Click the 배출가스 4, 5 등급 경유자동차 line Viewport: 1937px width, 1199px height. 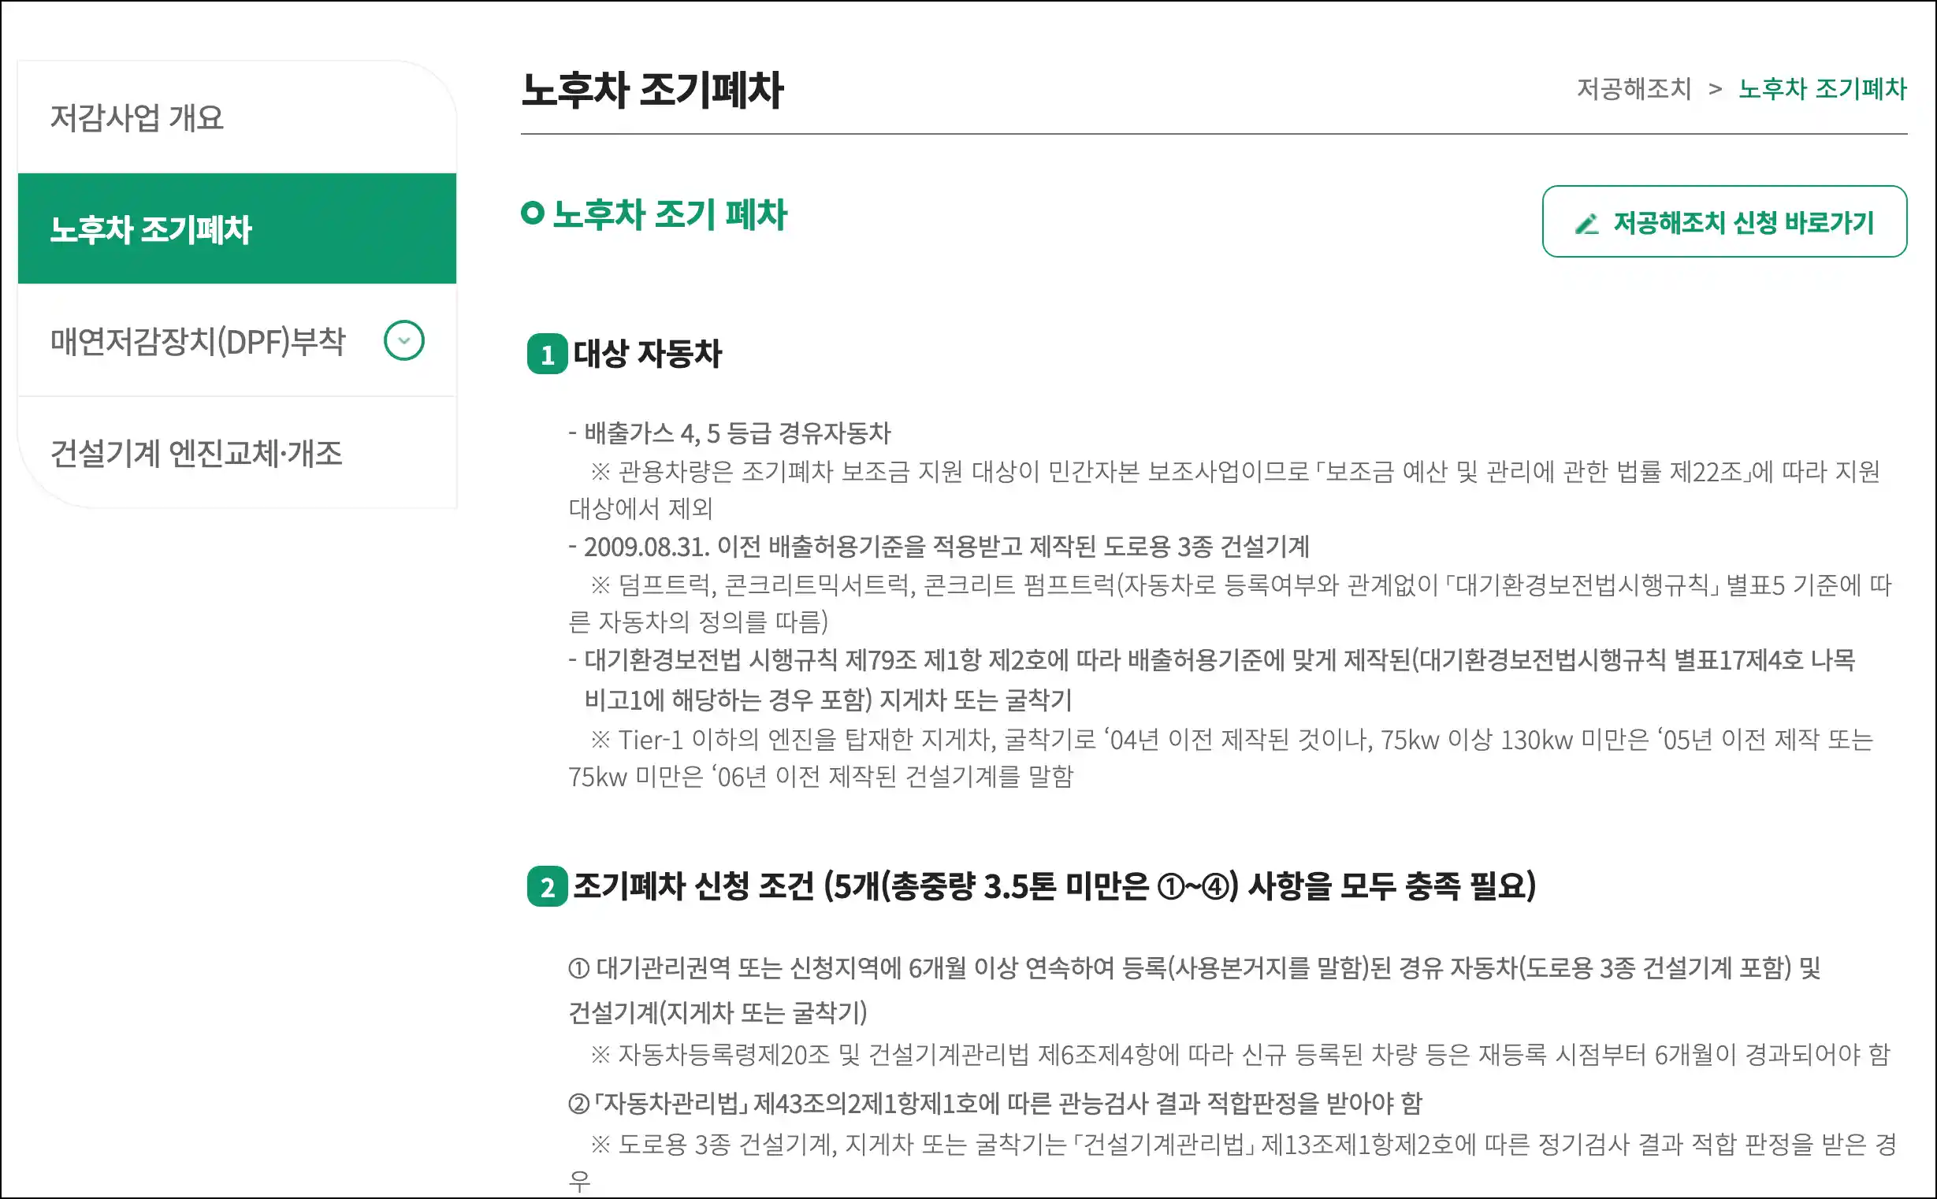pos(730,433)
